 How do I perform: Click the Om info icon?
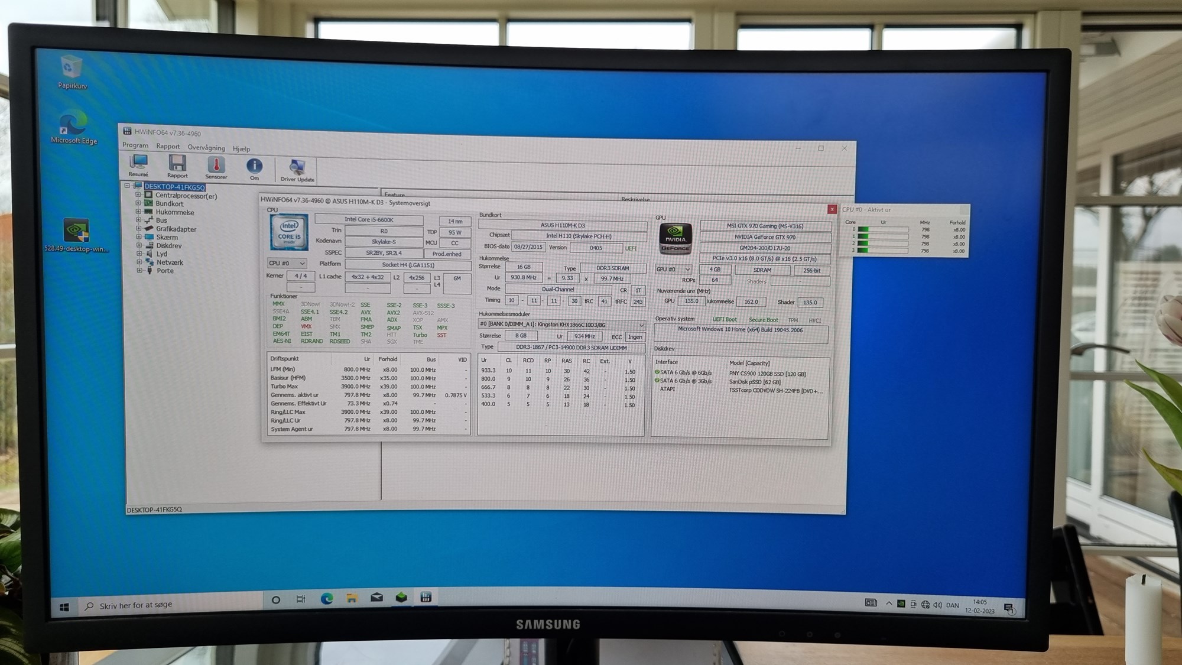tap(254, 167)
